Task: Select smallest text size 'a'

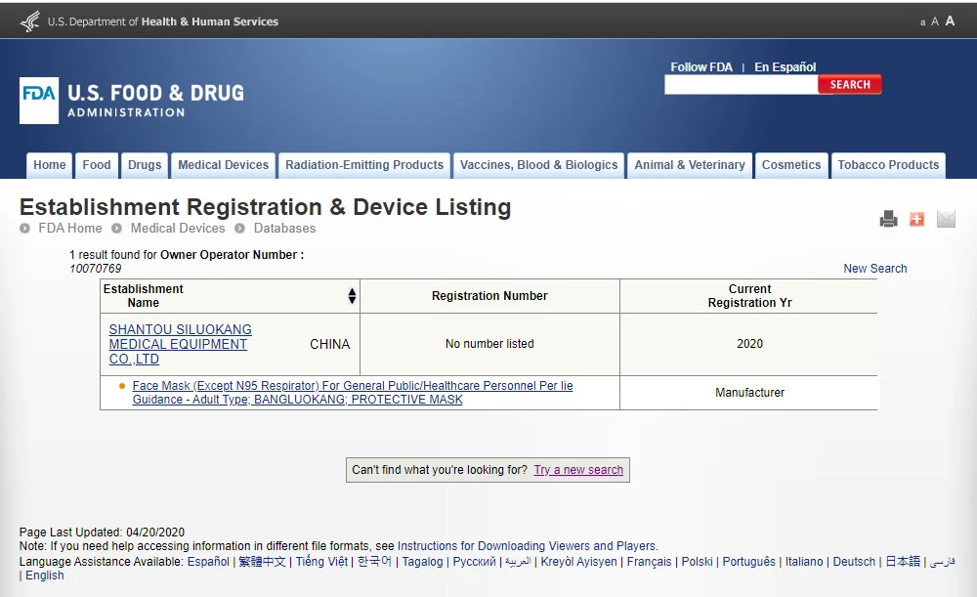Action: click(923, 22)
